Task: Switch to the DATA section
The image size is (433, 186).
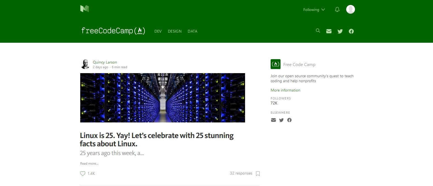Action: pyautogui.click(x=192, y=31)
